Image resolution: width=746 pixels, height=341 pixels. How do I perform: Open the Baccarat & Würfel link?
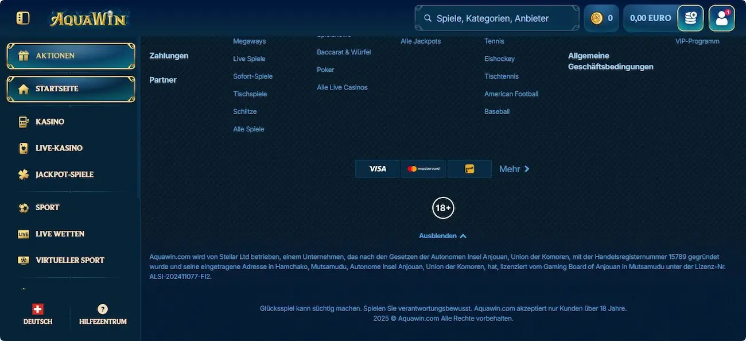point(344,52)
